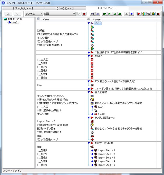This screenshot has width=164, height=175.
Task: Collapse the 配役クーポン配布 start node
Action: point(89,143)
